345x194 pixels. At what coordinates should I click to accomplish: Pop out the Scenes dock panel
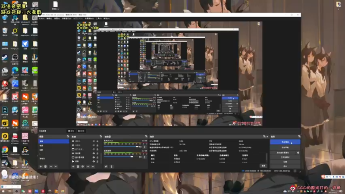click(x=68, y=137)
